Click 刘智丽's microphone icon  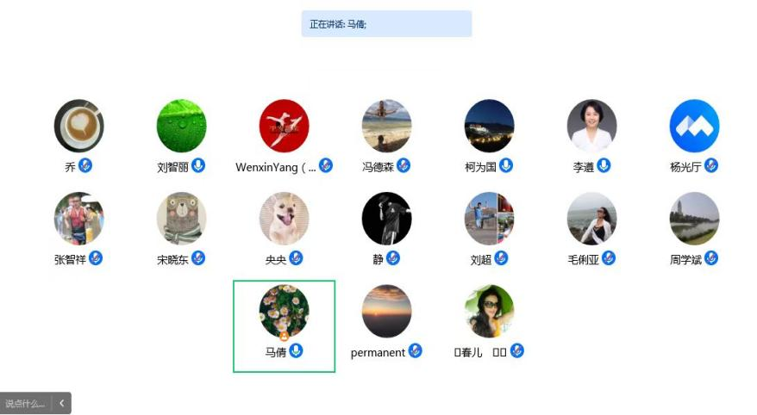tap(198, 165)
